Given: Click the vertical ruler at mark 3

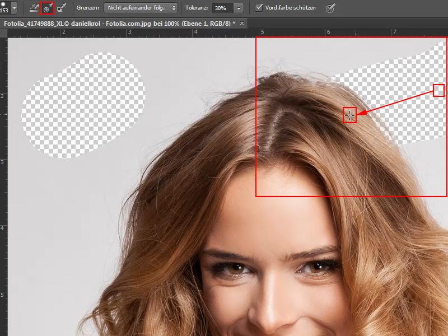Looking at the screenshot, I should click(x=2, y=162).
